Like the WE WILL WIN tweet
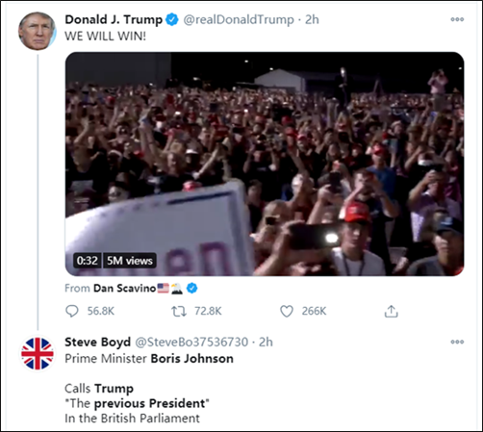The image size is (483, 432). [287, 311]
